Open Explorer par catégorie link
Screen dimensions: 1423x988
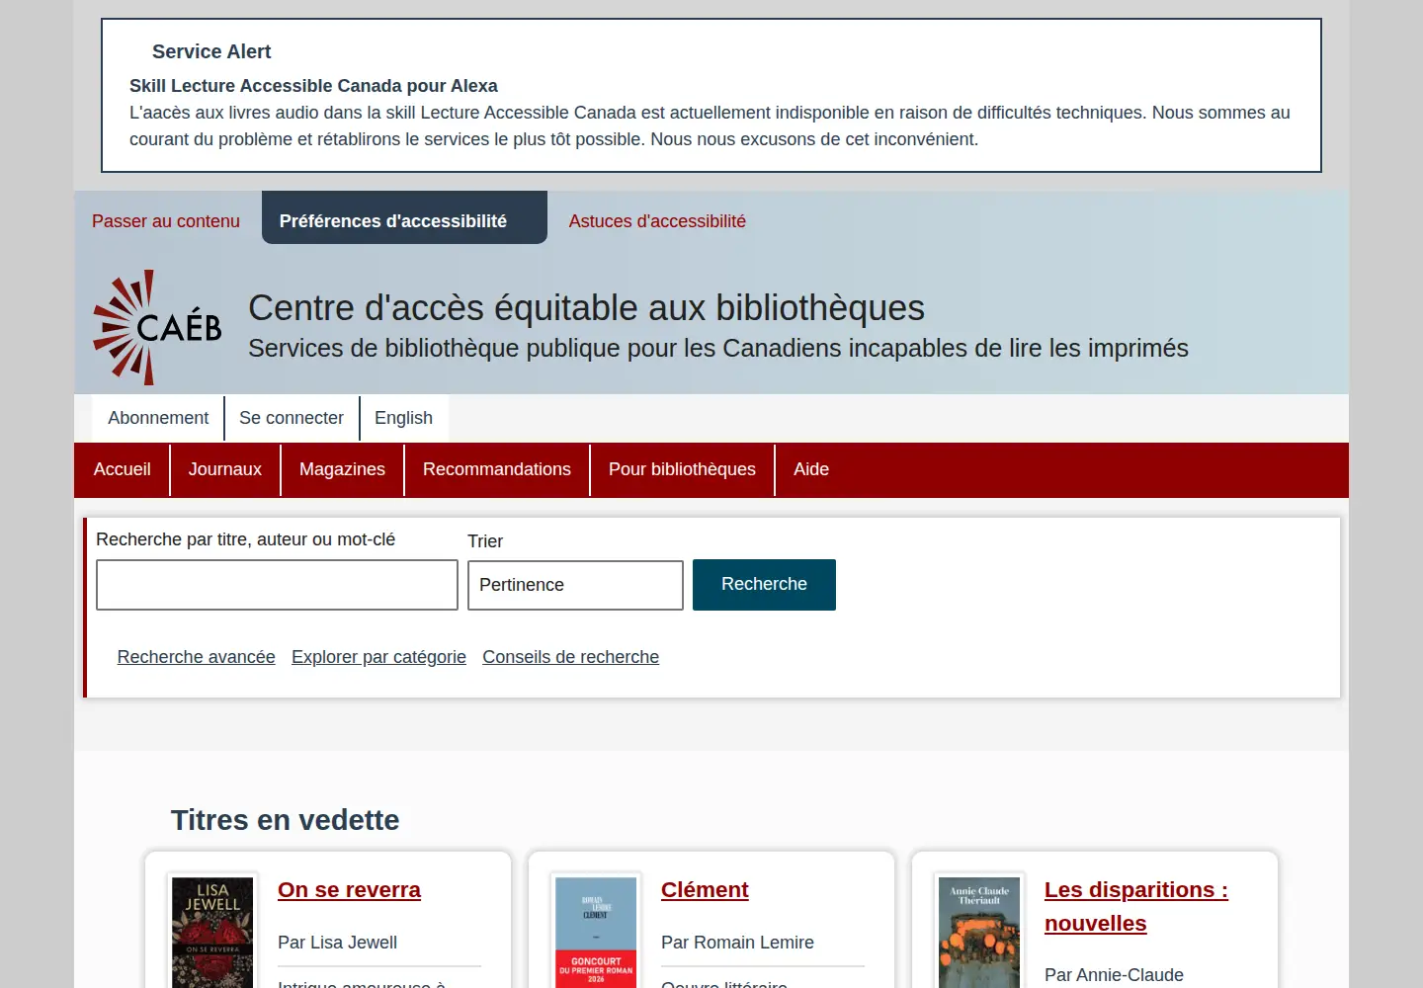pos(378,657)
